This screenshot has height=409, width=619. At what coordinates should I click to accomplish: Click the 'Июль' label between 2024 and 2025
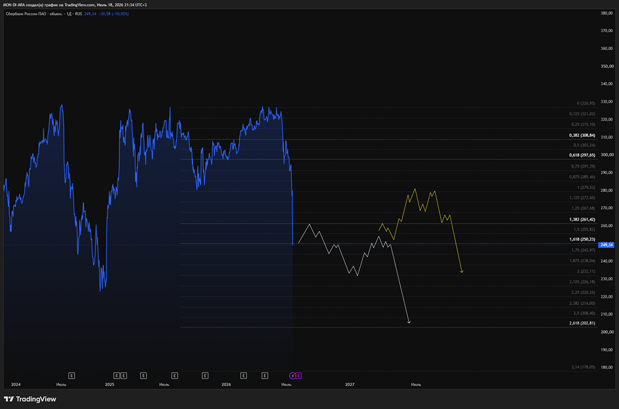(61, 384)
